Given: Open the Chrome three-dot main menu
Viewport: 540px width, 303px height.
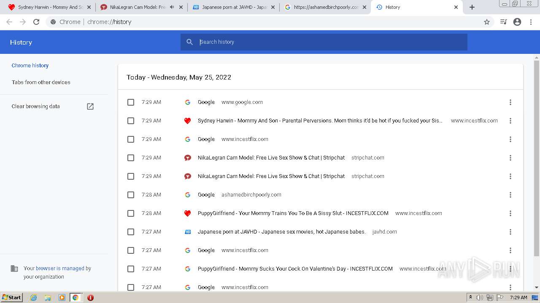Looking at the screenshot, I should (x=531, y=22).
